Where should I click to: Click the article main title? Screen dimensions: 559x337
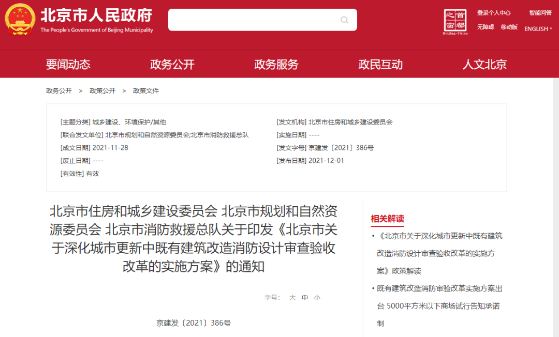click(x=194, y=239)
